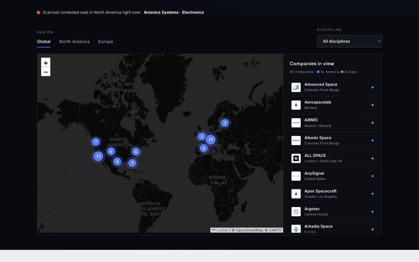Screen dimensions: 419x262
Task: Zoom out on the map
Action: (x=46, y=72)
